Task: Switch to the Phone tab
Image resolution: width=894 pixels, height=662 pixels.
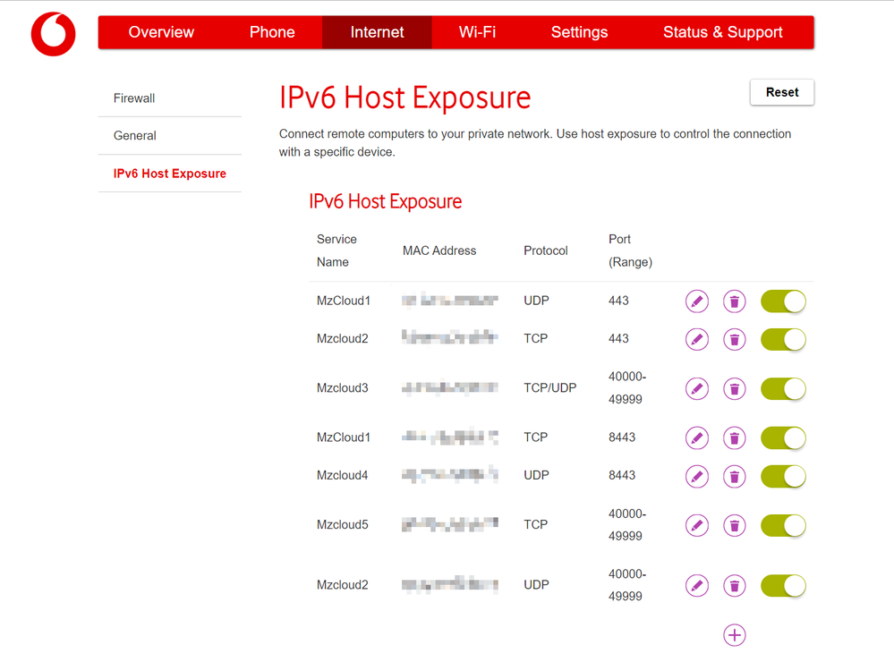Action: [272, 32]
